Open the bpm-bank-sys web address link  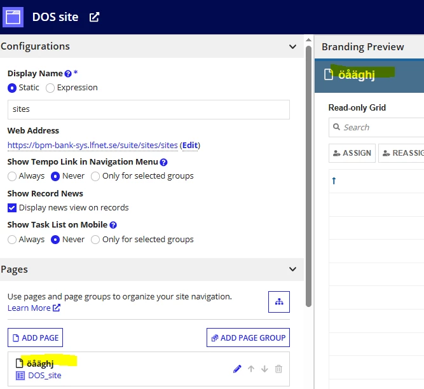(92, 146)
